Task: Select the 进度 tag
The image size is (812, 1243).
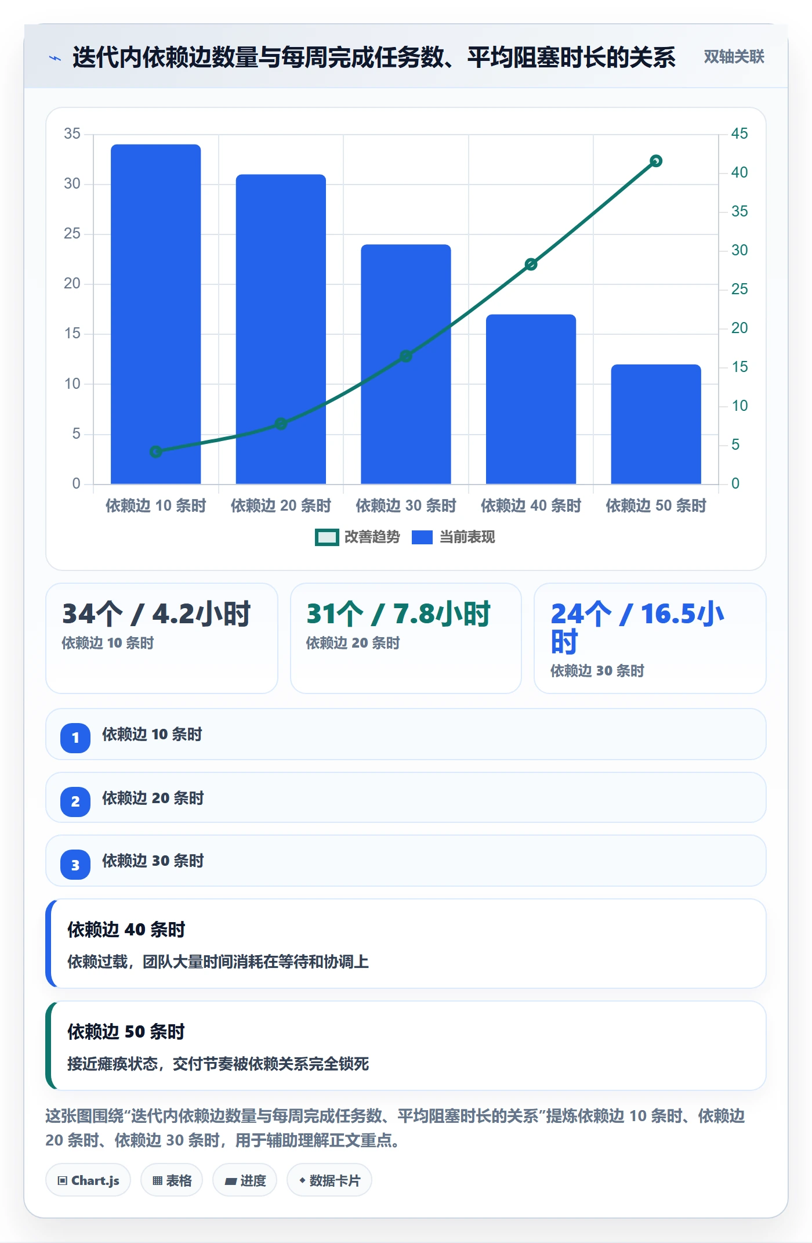Action: pyautogui.click(x=245, y=1180)
